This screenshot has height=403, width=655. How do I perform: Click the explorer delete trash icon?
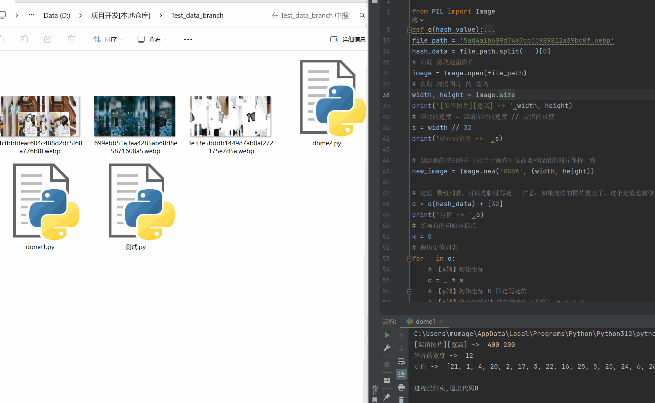point(71,39)
